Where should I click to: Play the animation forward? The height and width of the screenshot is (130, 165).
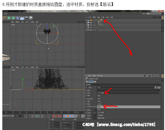tap(37, 116)
